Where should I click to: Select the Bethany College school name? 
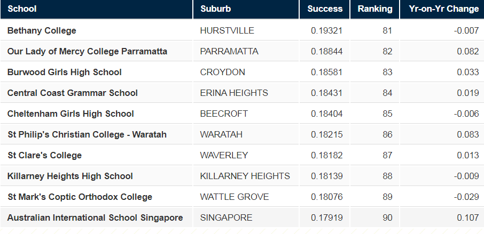click(x=42, y=30)
